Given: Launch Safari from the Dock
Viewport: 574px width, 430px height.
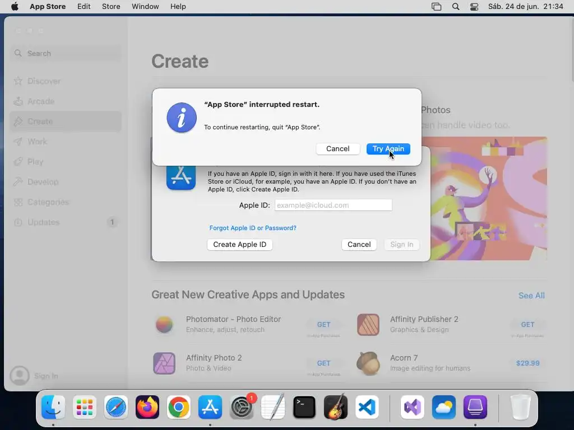Looking at the screenshot, I should point(115,407).
